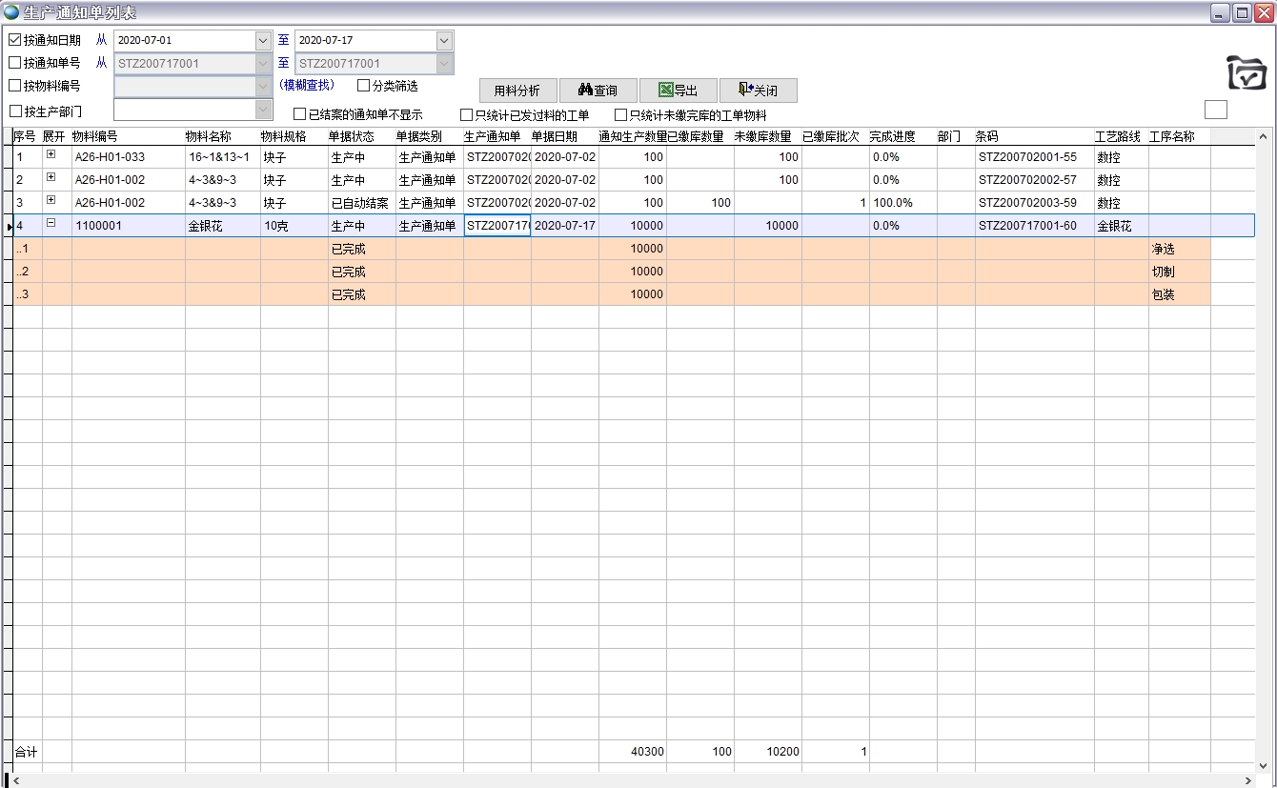Click the 物料编号 column header
The height and width of the screenshot is (788, 1277).
pyautogui.click(x=95, y=136)
